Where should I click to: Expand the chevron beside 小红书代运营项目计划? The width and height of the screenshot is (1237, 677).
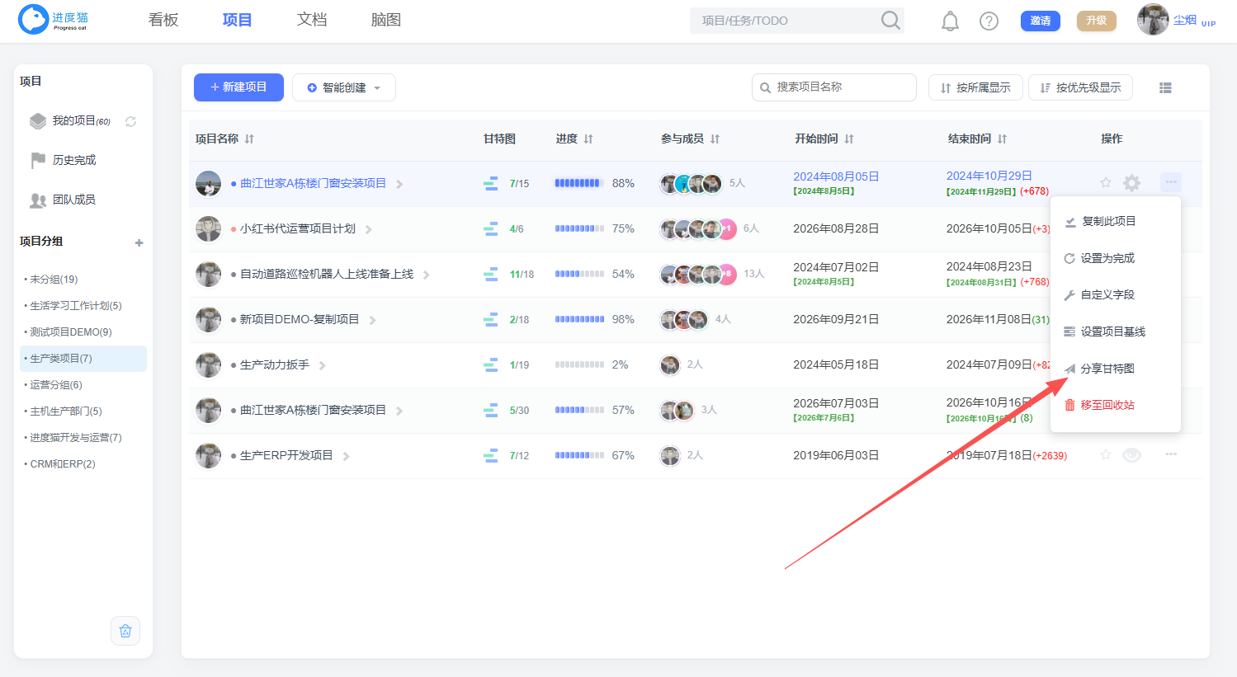369,229
